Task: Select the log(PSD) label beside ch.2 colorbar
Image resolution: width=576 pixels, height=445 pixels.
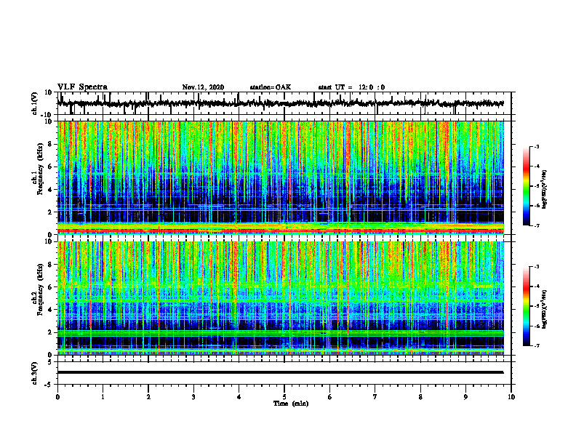Action: (545, 310)
